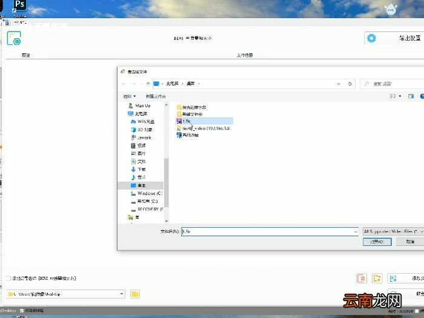Click the 取消 button
The image size is (424, 318).
tap(410, 242)
